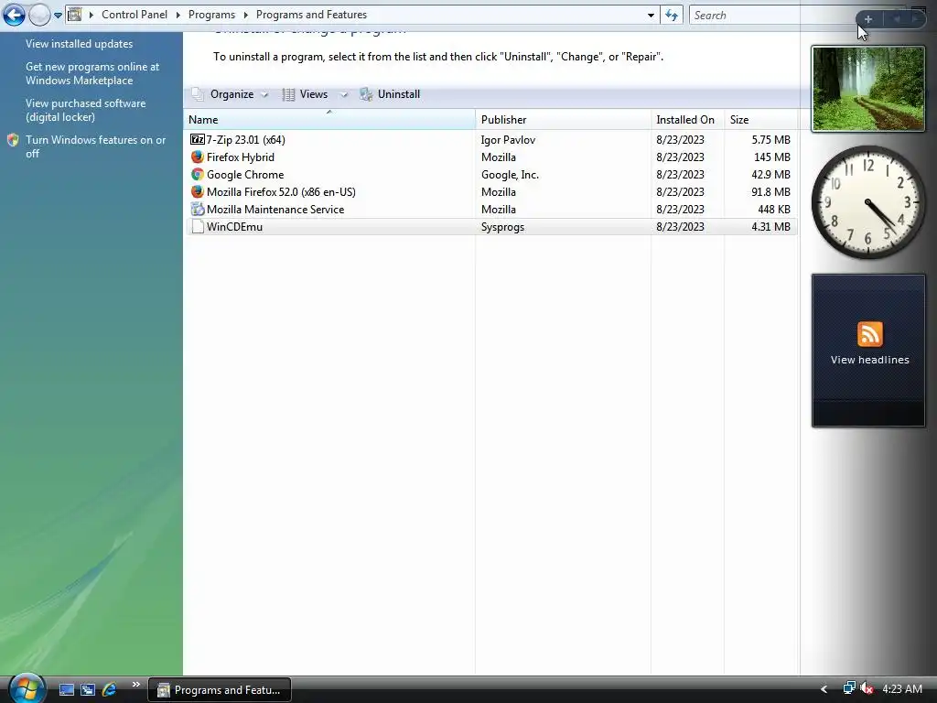The width and height of the screenshot is (937, 703).
Task: Sort list by Name column header
Action: pyautogui.click(x=329, y=120)
